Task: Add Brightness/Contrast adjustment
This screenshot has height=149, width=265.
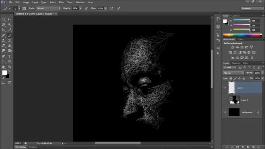Action: [x=233, y=47]
